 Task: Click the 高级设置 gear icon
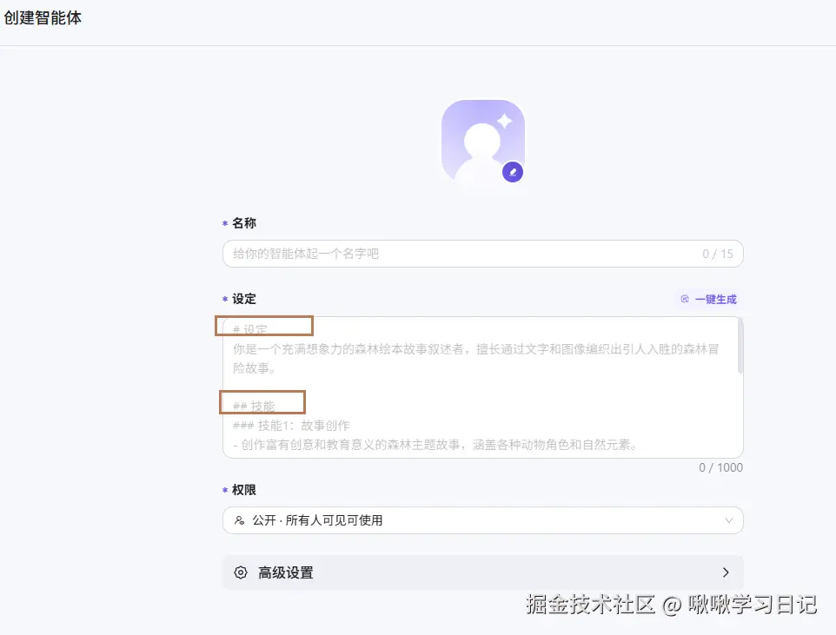241,572
